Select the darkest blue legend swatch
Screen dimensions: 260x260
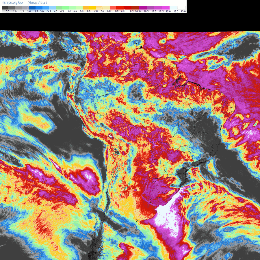pos(32,8)
